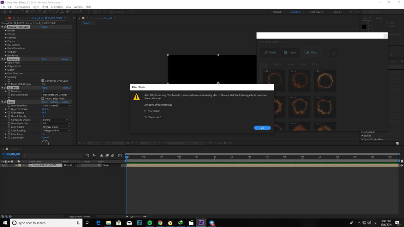The height and width of the screenshot is (227, 404).
Task: Open layer blend Mode Normal dropdown
Action: click(70, 165)
